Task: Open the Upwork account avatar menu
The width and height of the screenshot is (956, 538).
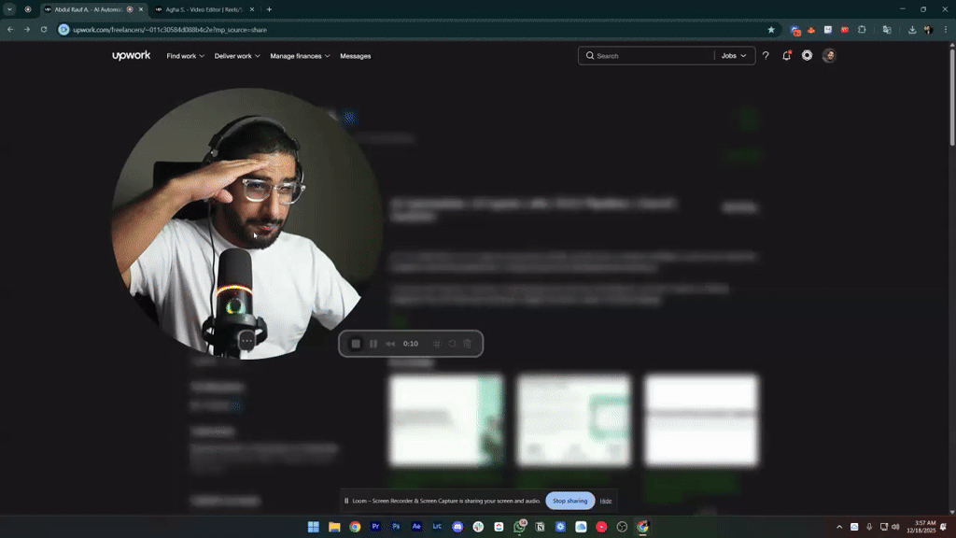Action: [829, 55]
